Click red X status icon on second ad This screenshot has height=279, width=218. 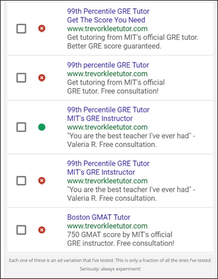tap(41, 78)
